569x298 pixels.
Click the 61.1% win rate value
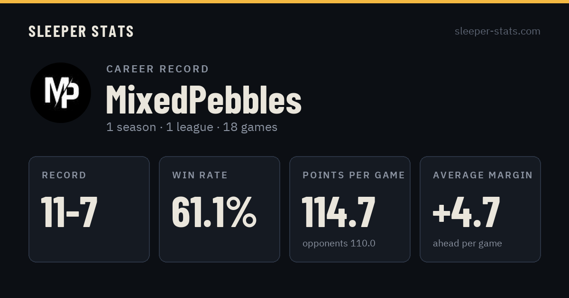214,212
